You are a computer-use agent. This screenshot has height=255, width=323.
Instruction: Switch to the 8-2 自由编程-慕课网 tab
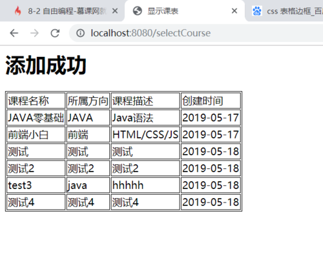coord(63,11)
